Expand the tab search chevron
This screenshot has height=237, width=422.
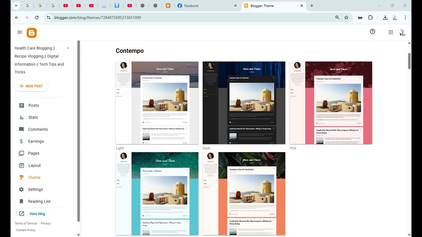pos(16,6)
